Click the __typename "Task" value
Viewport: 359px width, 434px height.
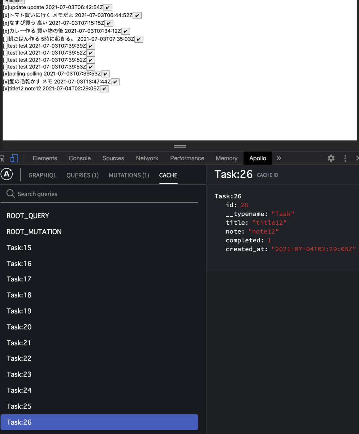coord(283,214)
